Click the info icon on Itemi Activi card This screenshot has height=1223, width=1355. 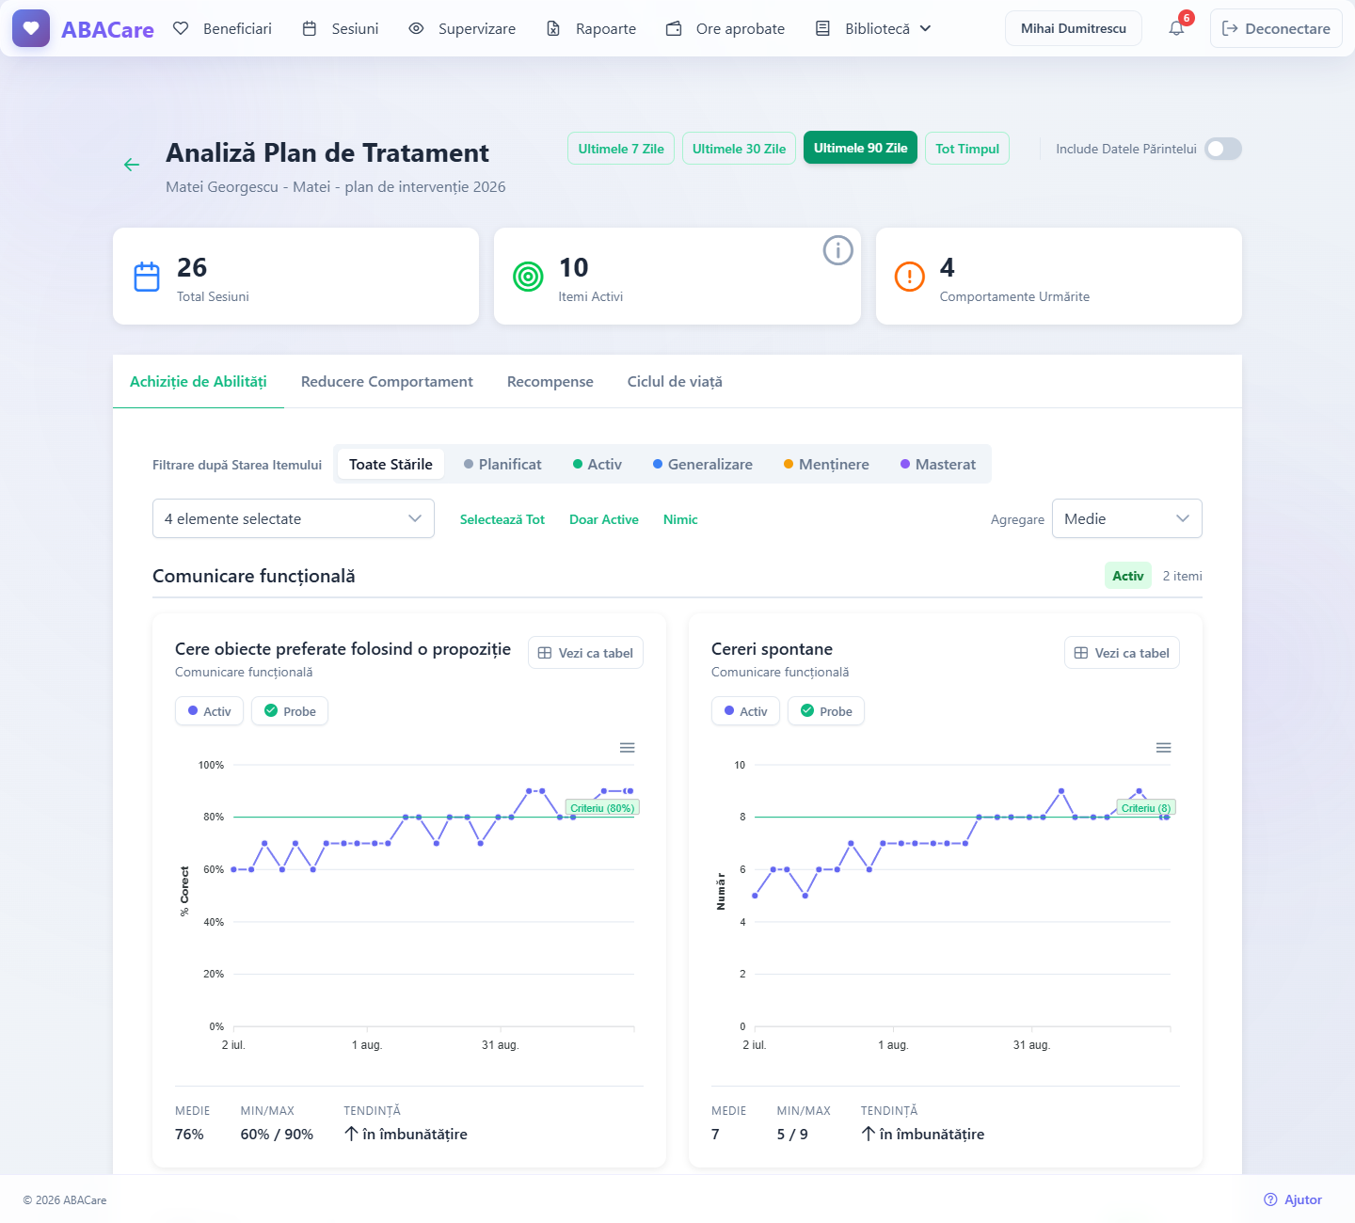837,250
